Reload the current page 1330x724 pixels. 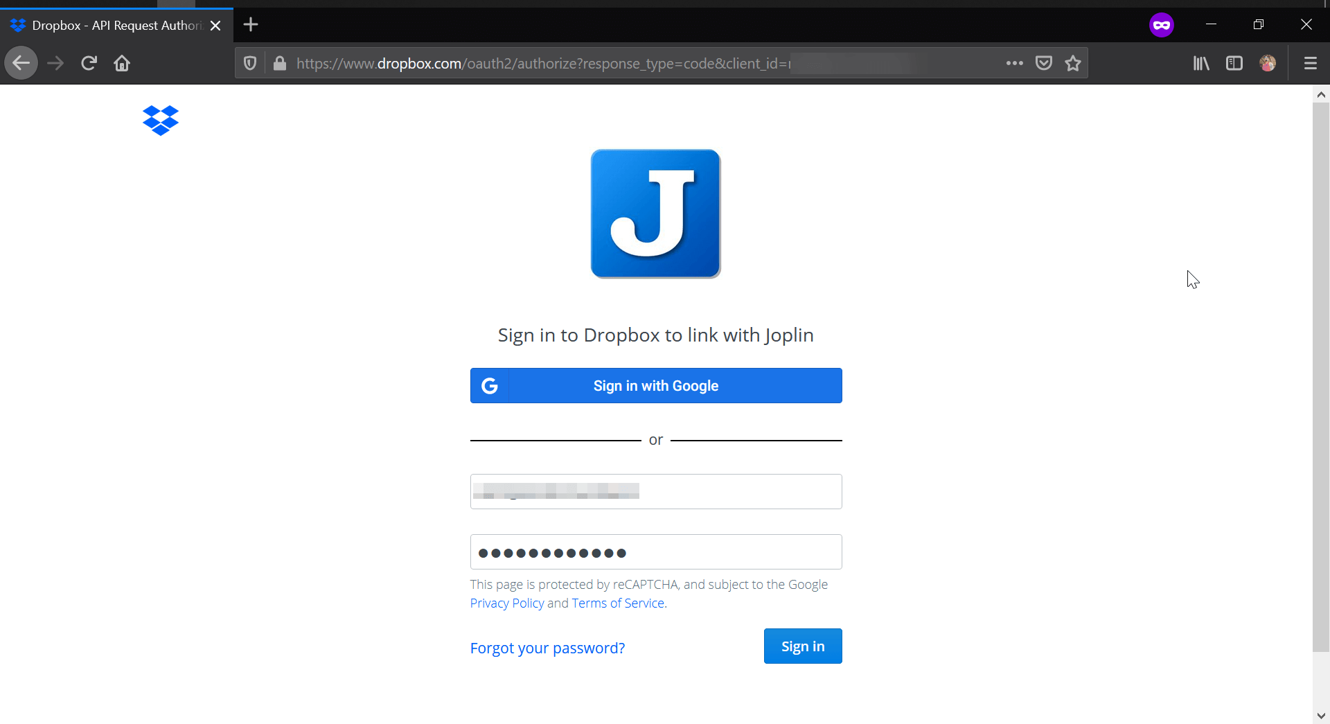coord(89,63)
